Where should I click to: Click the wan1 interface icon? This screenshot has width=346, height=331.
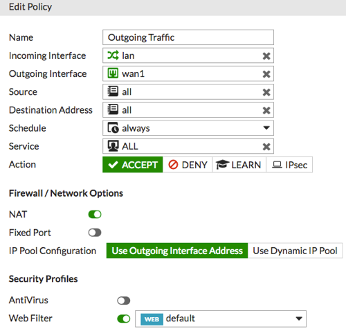113,73
